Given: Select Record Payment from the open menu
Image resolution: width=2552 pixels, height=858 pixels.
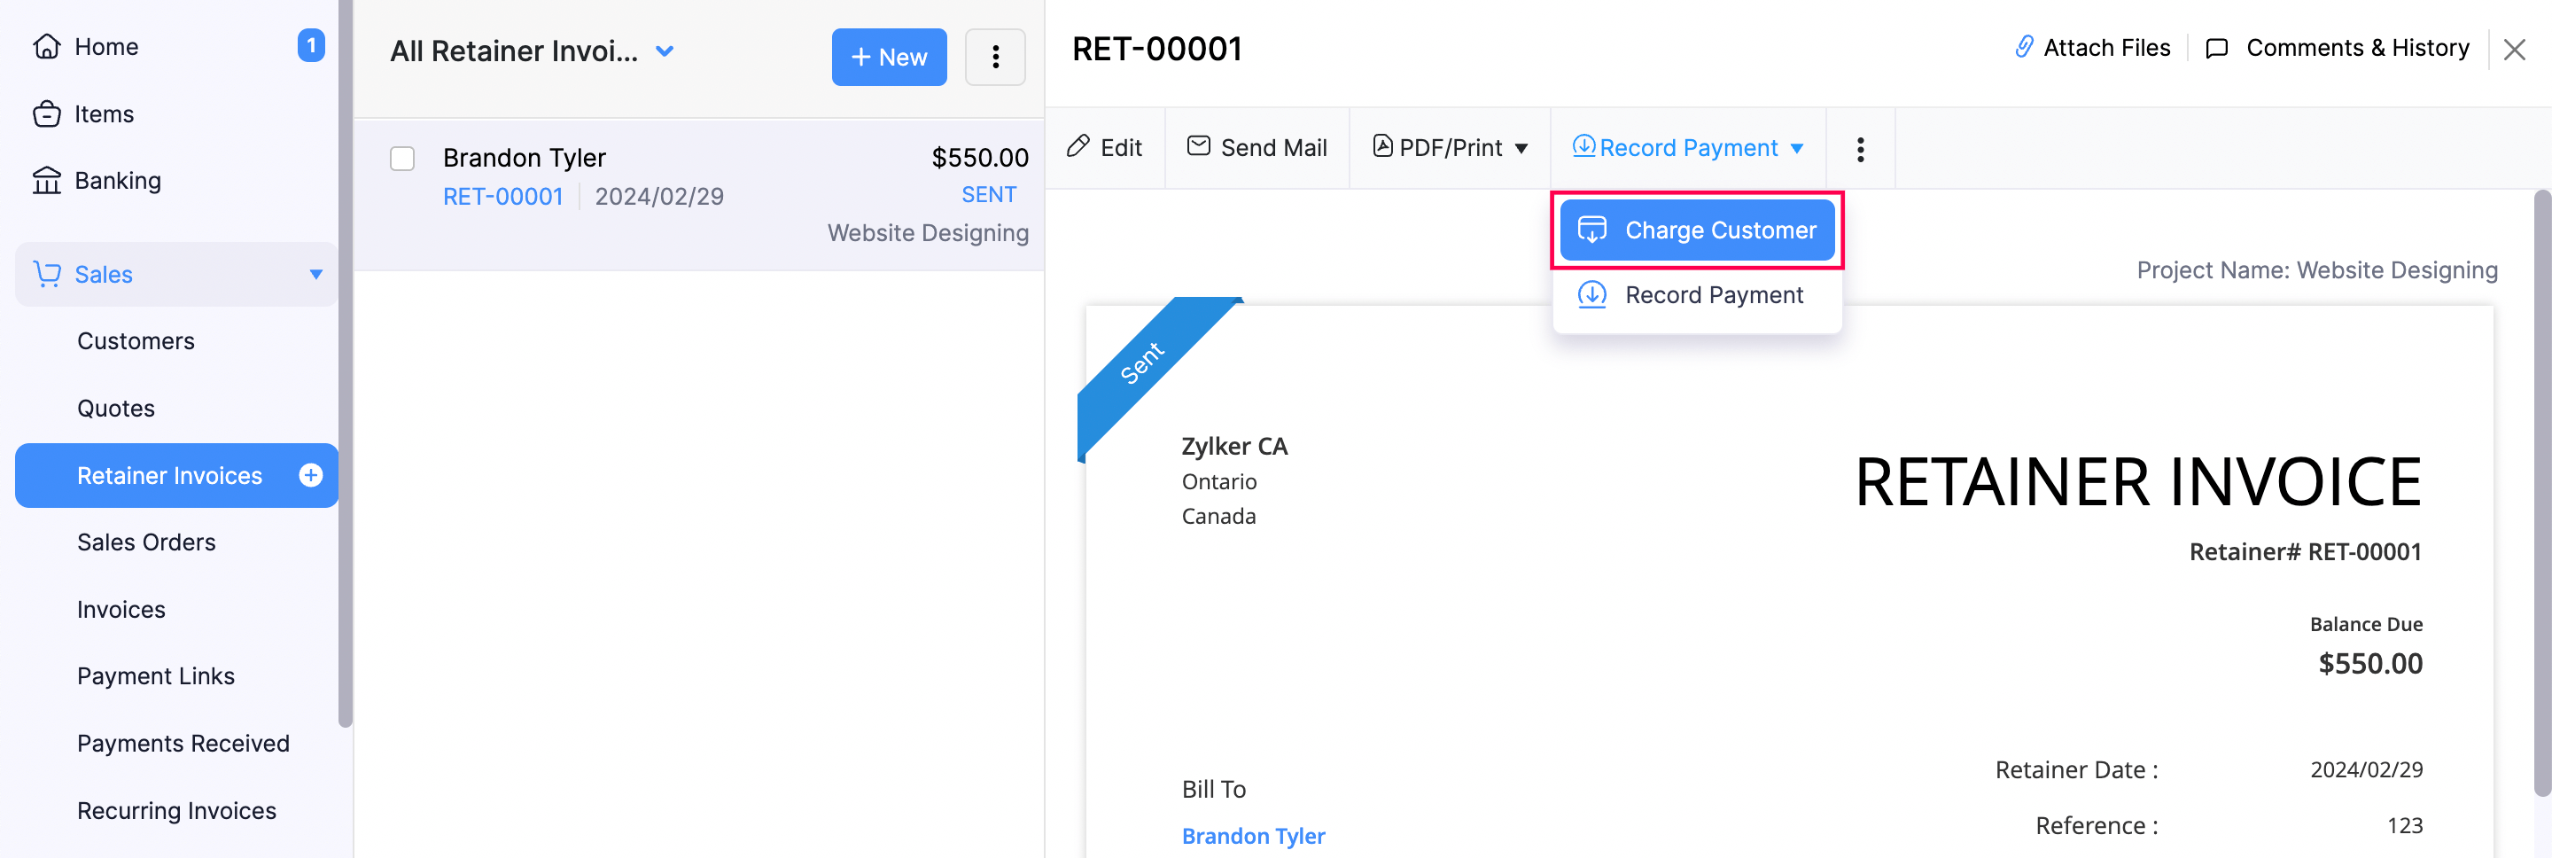Looking at the screenshot, I should click(1714, 294).
